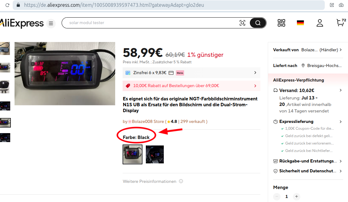Expand the Expresslieferung details
This screenshot has height=202, width=348.
click(x=308, y=121)
